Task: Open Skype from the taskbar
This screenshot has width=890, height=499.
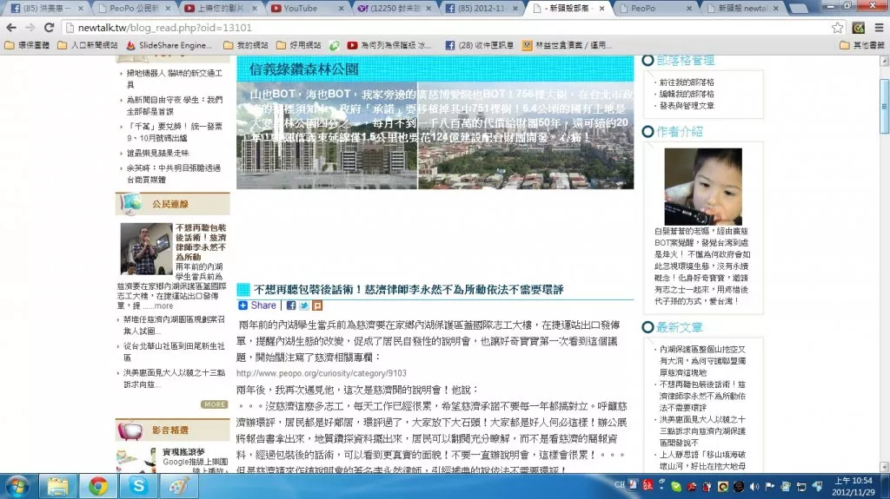Action: [138, 487]
